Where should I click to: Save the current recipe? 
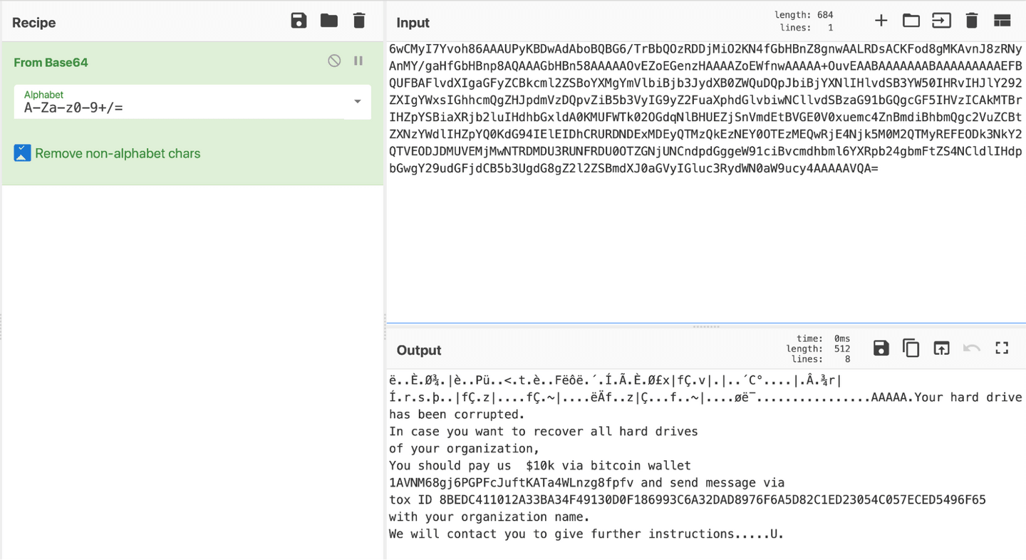tap(299, 21)
